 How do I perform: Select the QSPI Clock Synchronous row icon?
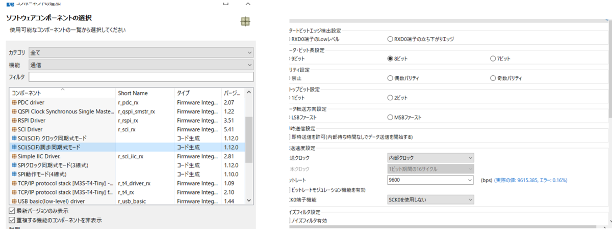point(14,111)
